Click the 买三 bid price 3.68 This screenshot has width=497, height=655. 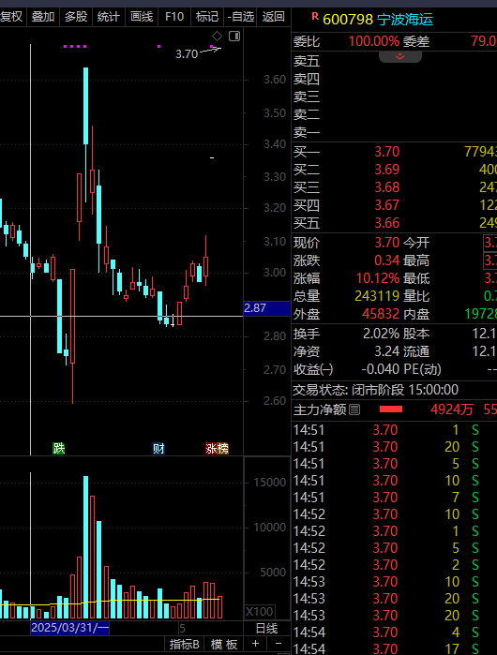pyautogui.click(x=387, y=187)
